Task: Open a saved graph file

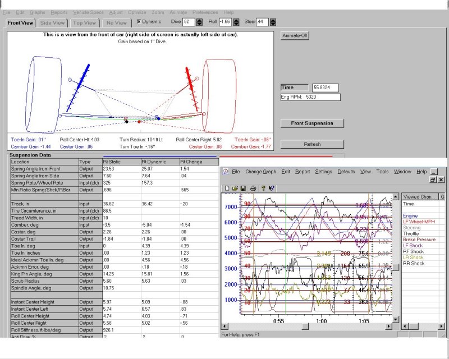Action: point(235,189)
